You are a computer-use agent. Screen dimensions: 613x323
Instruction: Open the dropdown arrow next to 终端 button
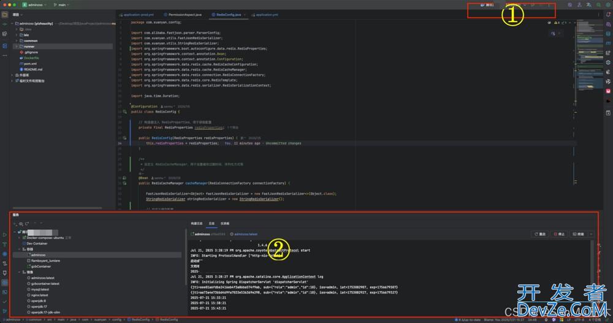coord(591,234)
